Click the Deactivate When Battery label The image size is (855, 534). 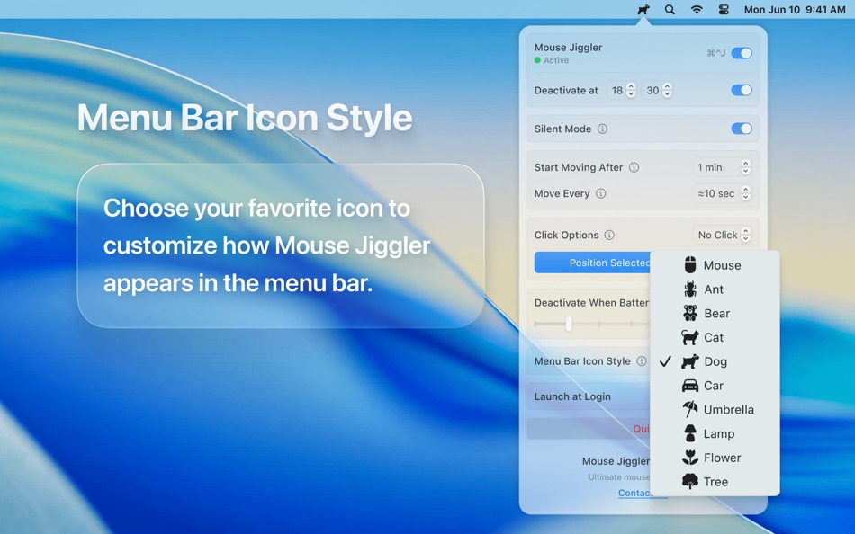[591, 303]
